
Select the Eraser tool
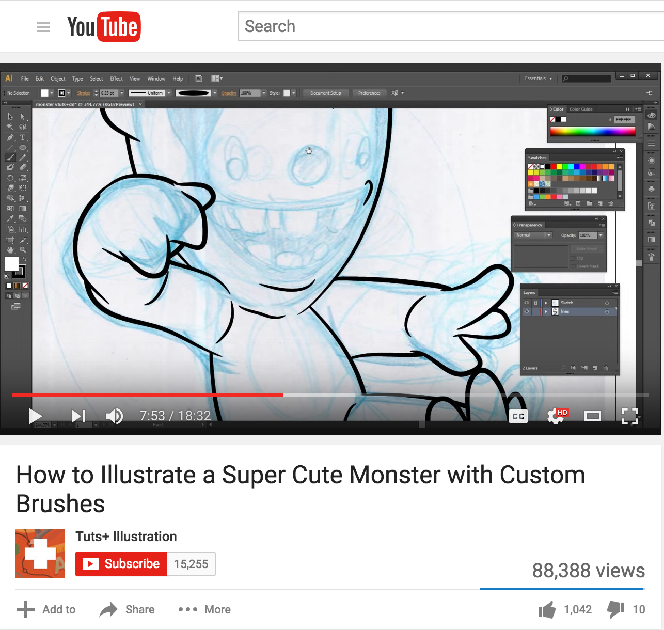coord(23,167)
